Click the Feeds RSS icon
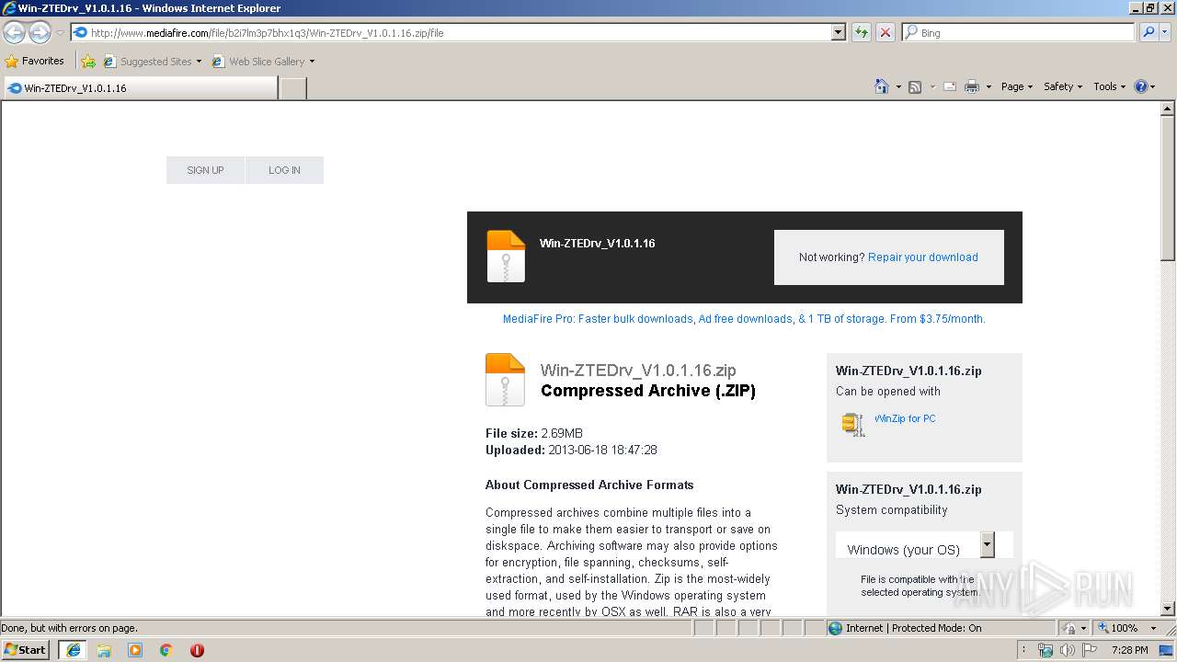Screen dimensions: 1177x662 (x=915, y=86)
